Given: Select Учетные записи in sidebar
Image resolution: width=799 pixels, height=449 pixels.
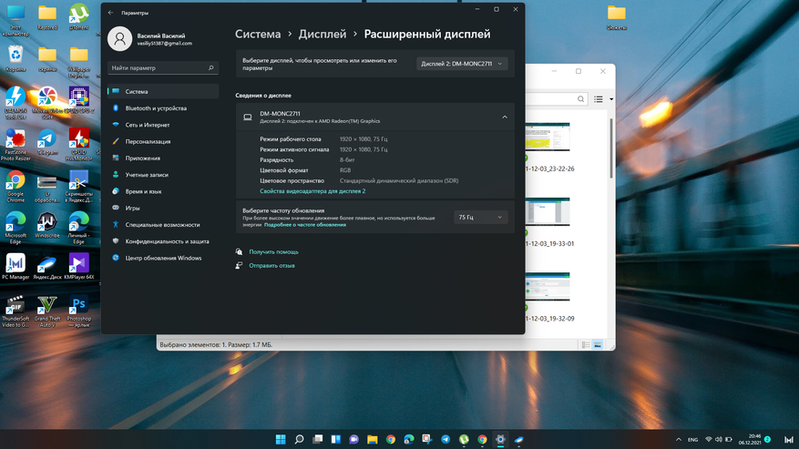Looking at the screenshot, I should tap(149, 175).
